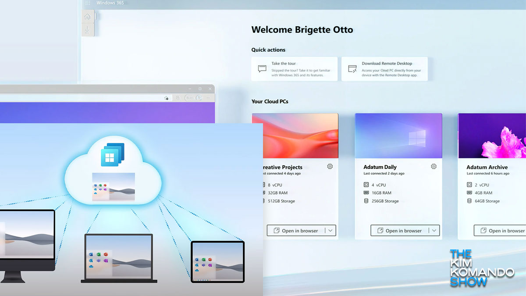Image resolution: width=526 pixels, height=296 pixels.
Task: Click the Adatum Archive pink flower thumbnail
Action: (492, 136)
